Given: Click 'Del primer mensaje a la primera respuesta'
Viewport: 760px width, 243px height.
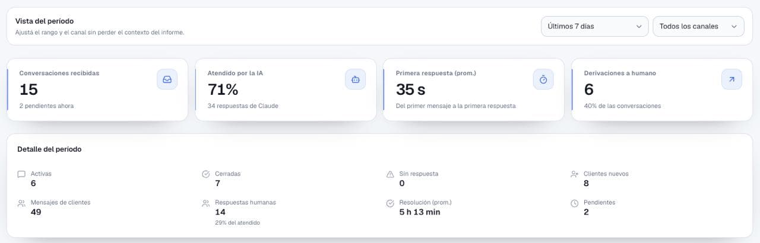Looking at the screenshot, I should 456,106.
